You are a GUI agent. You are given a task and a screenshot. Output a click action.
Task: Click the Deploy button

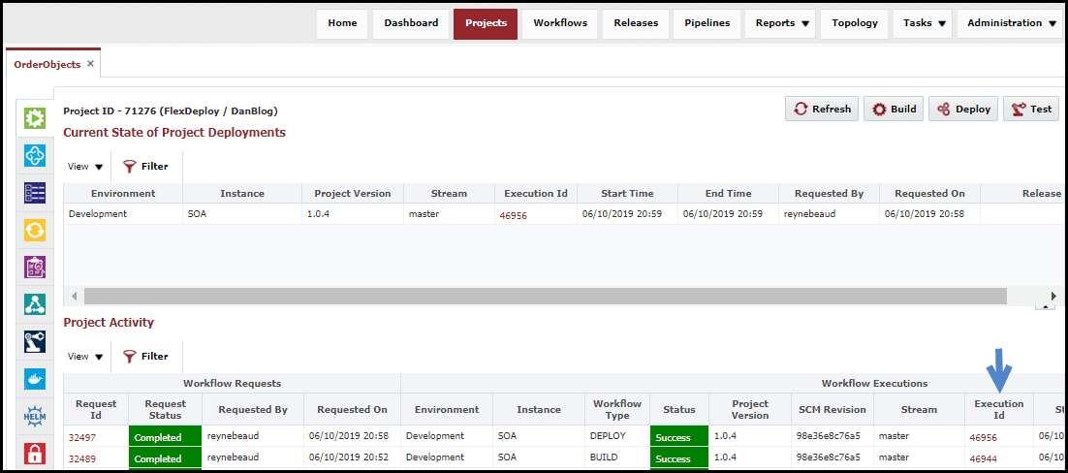point(963,110)
